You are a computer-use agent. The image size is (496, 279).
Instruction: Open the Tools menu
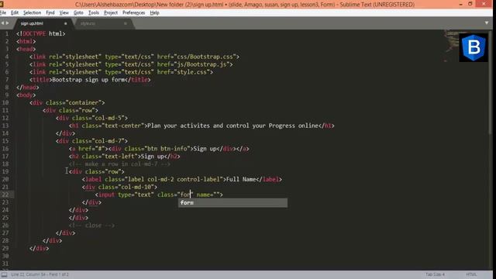pyautogui.click(x=93, y=12)
